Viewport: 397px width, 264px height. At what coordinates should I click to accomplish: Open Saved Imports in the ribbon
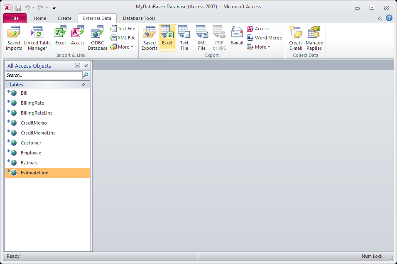coord(14,38)
